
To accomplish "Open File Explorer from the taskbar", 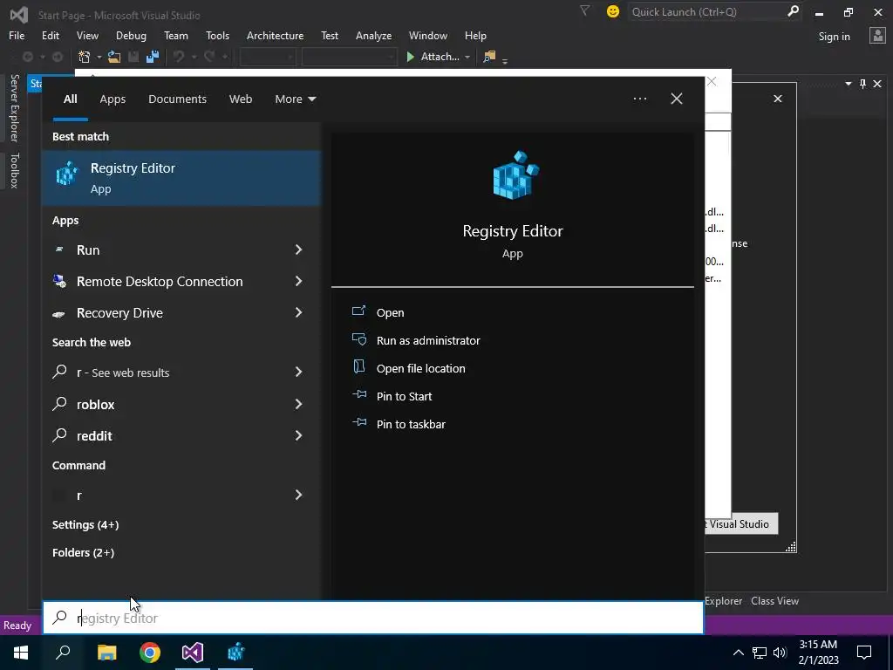I will 107,652.
